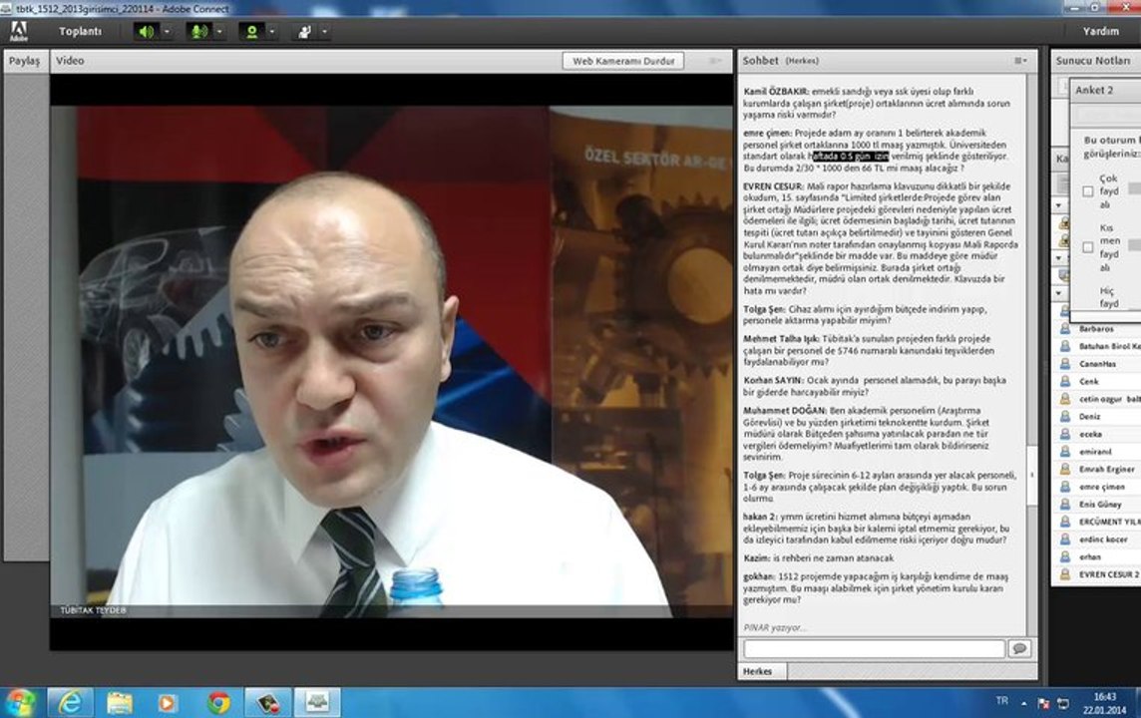The image size is (1141, 718).
Task: Click hakan 2's chat message
Action: click(x=877, y=529)
